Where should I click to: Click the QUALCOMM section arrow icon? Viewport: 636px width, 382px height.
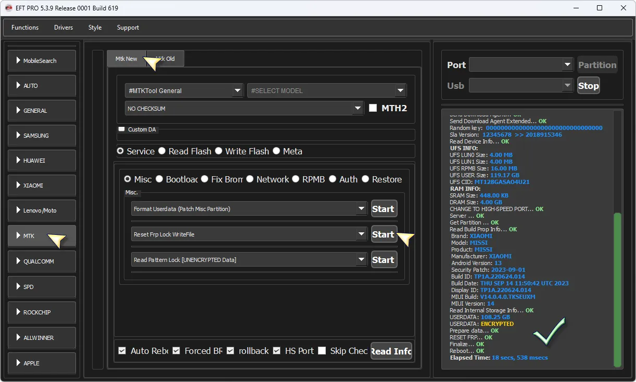18,261
